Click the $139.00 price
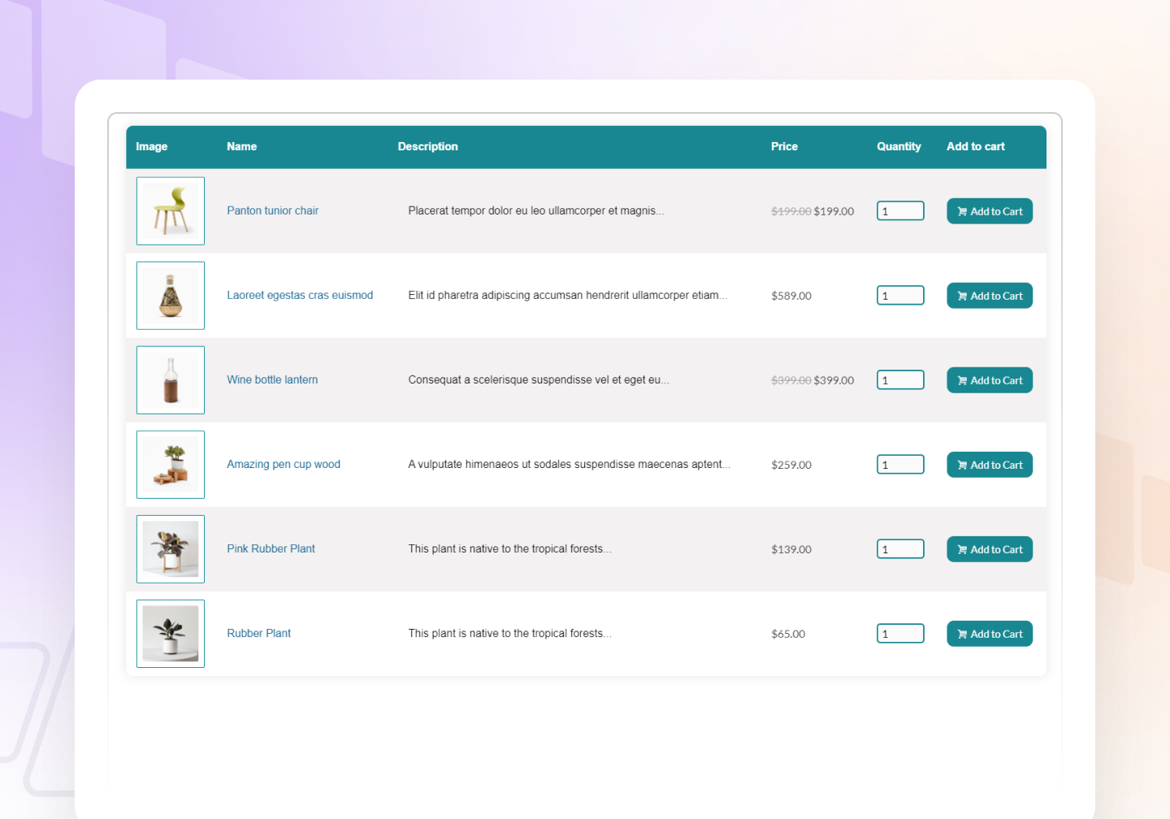The width and height of the screenshot is (1170, 819). [791, 549]
